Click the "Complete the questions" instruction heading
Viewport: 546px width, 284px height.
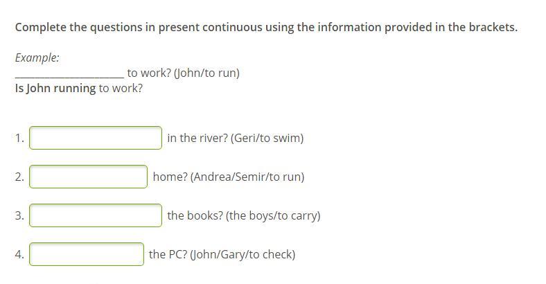pyautogui.click(x=266, y=28)
